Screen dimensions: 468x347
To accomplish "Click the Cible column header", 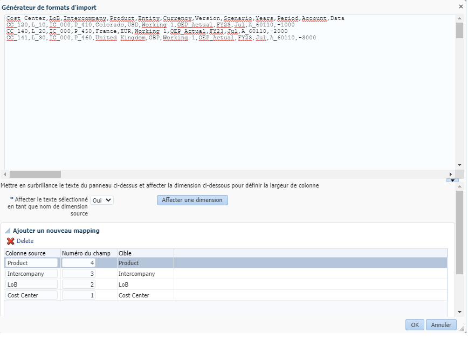I will (x=146, y=253).
